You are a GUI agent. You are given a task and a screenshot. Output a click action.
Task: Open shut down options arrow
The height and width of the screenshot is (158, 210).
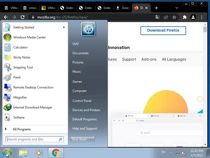tap(92, 139)
